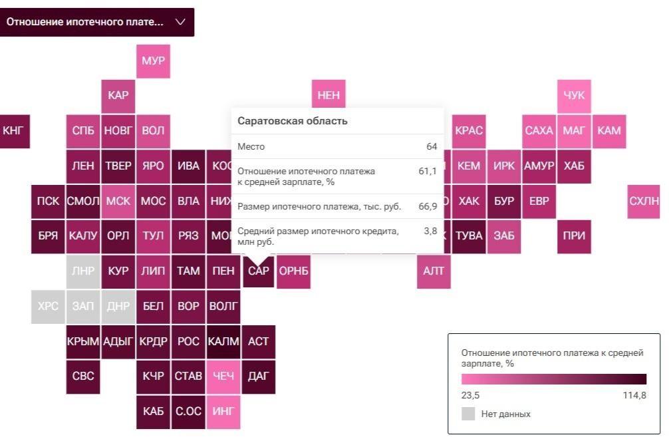Click the grey 'Нет данных' legend swatch
The width and height of the screenshot is (669, 447).
pyautogui.click(x=468, y=414)
